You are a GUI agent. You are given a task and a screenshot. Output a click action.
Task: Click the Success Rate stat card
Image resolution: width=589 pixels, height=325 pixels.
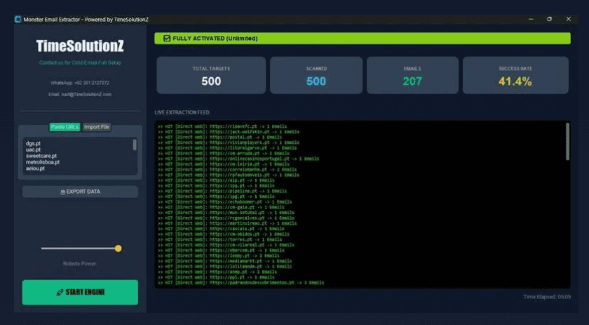[x=515, y=76]
